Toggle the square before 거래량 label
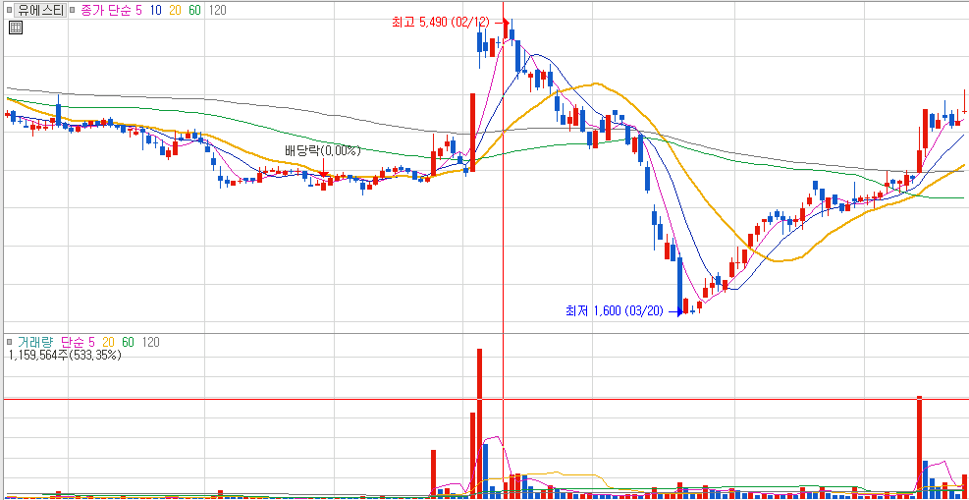The width and height of the screenshot is (969, 500). pos(9,342)
